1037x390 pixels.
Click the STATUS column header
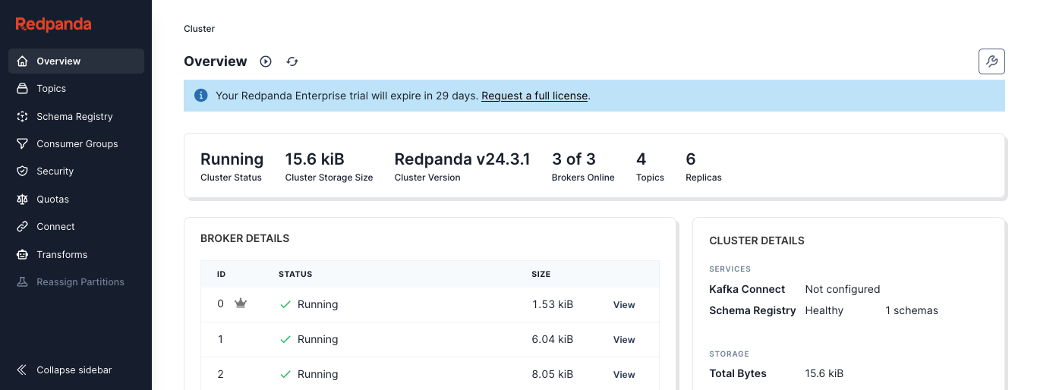pos(295,274)
